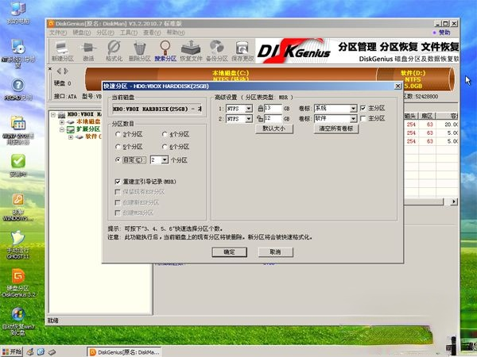Click the DiskGenius taskbar button

click(125, 352)
